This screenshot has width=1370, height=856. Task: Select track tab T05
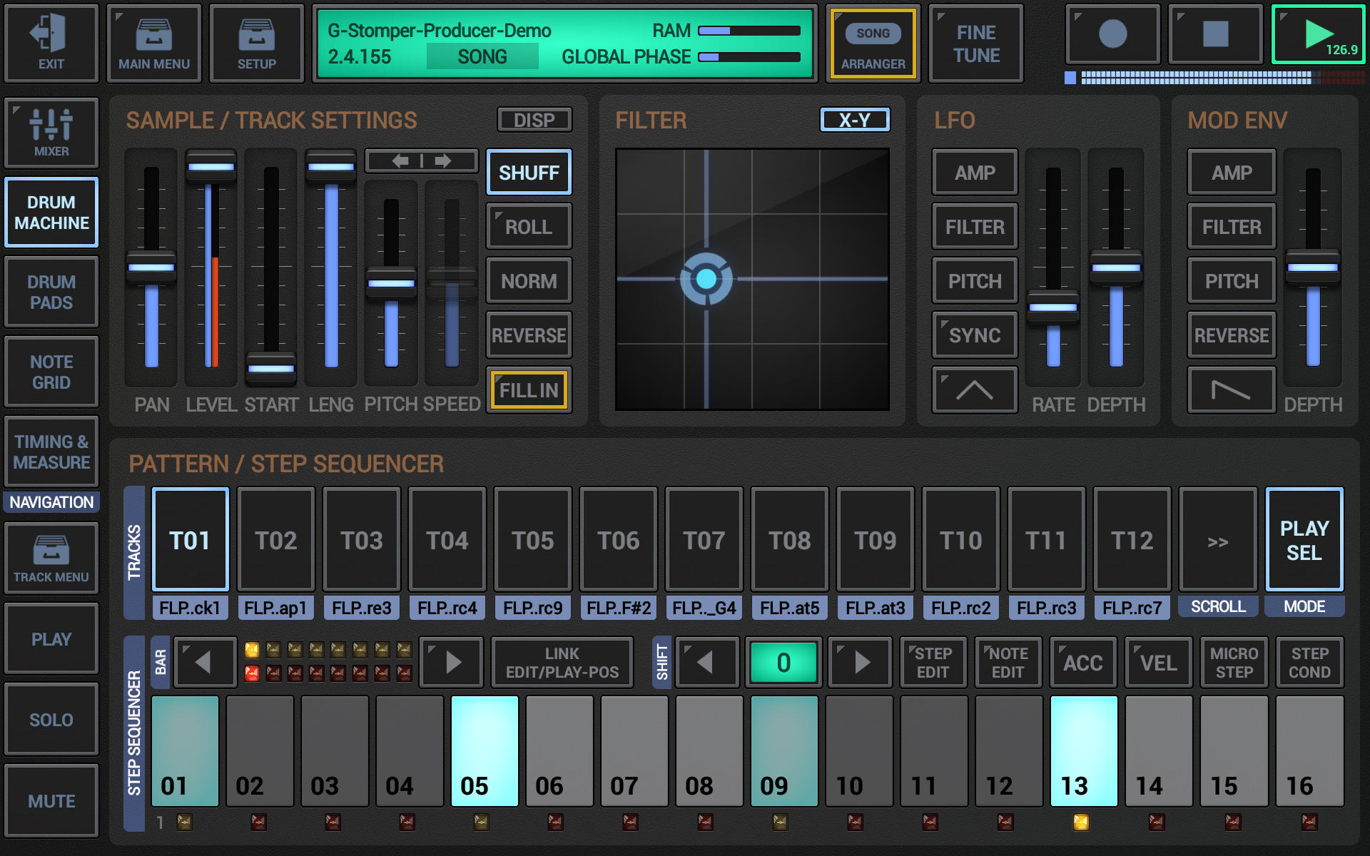(532, 540)
